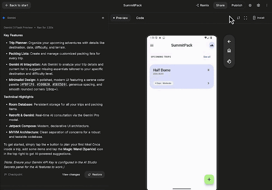Open settings gear in top bar
Image resolution: width=272 pixels, height=190 pixels.
click(258, 6)
